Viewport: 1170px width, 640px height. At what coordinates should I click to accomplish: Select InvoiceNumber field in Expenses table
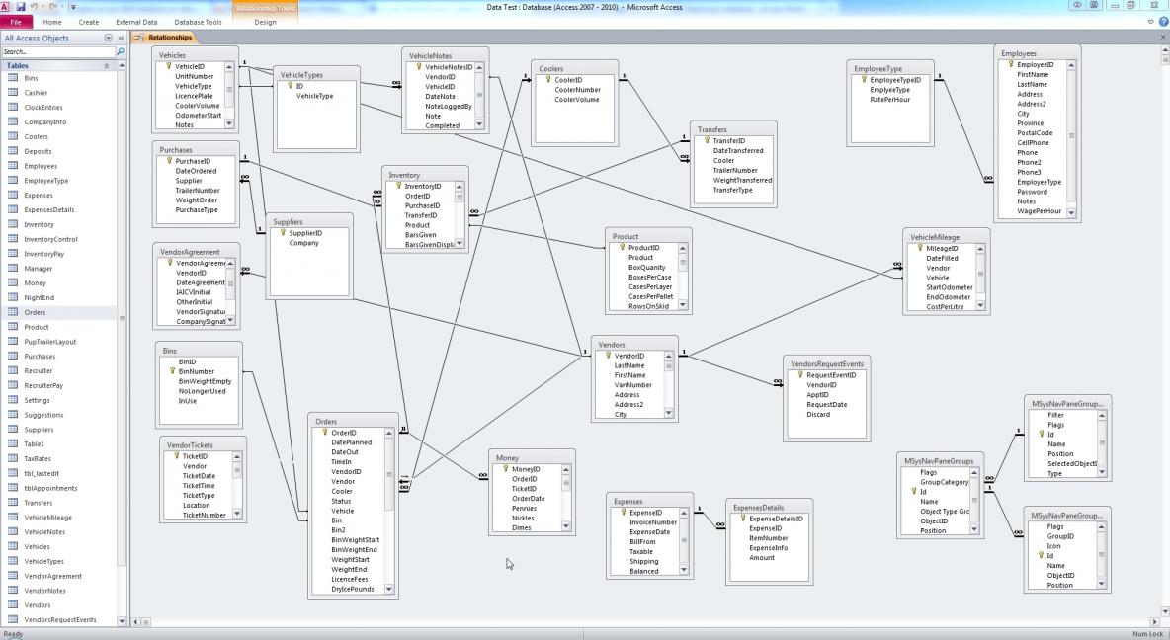[x=653, y=522]
